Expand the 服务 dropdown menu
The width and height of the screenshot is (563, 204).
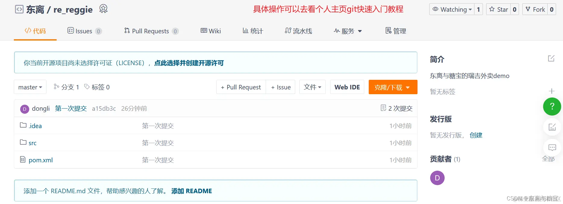point(348,31)
